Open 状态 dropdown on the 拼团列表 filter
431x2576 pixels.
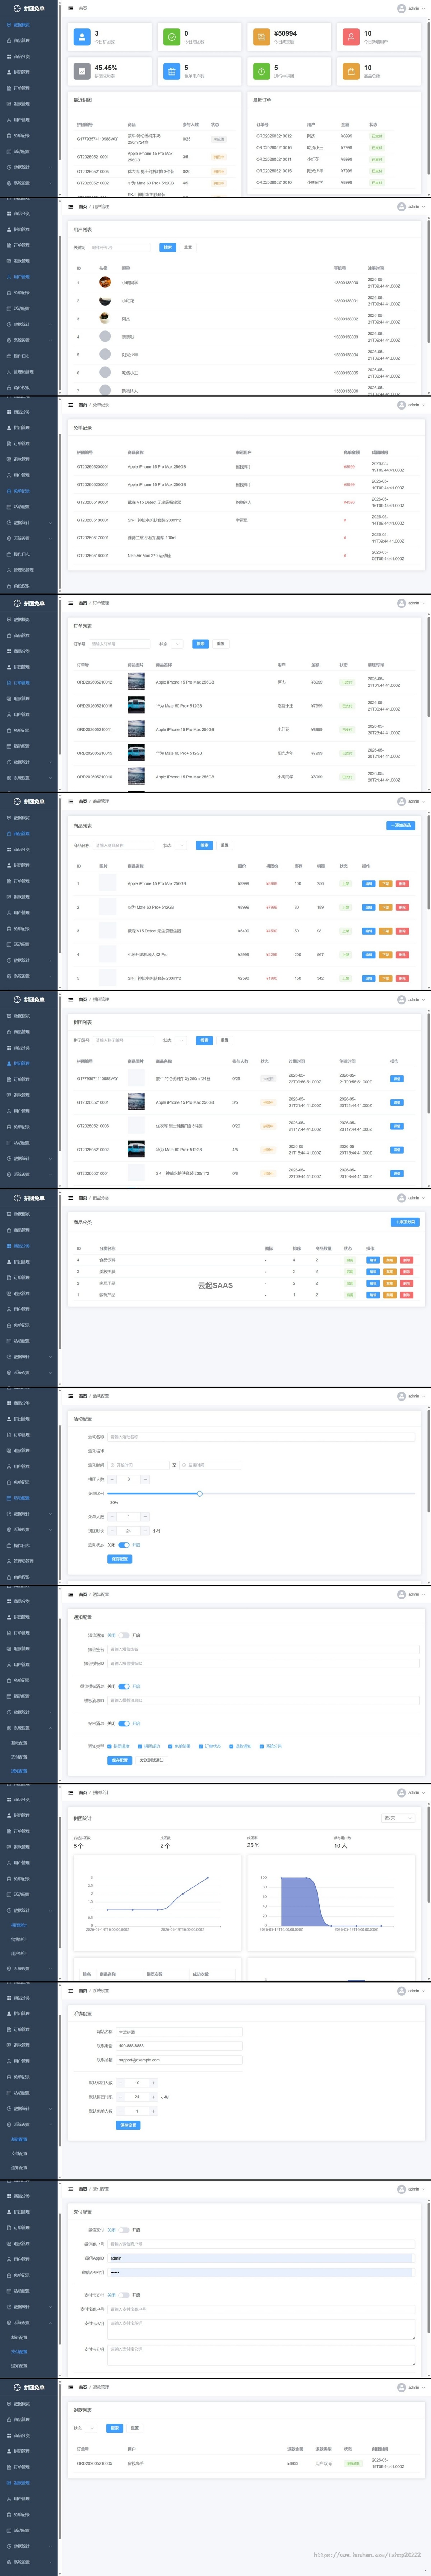click(x=181, y=1040)
